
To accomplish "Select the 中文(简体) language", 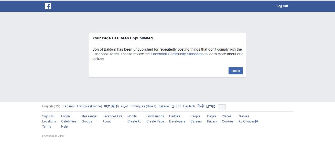I will coord(111,106).
